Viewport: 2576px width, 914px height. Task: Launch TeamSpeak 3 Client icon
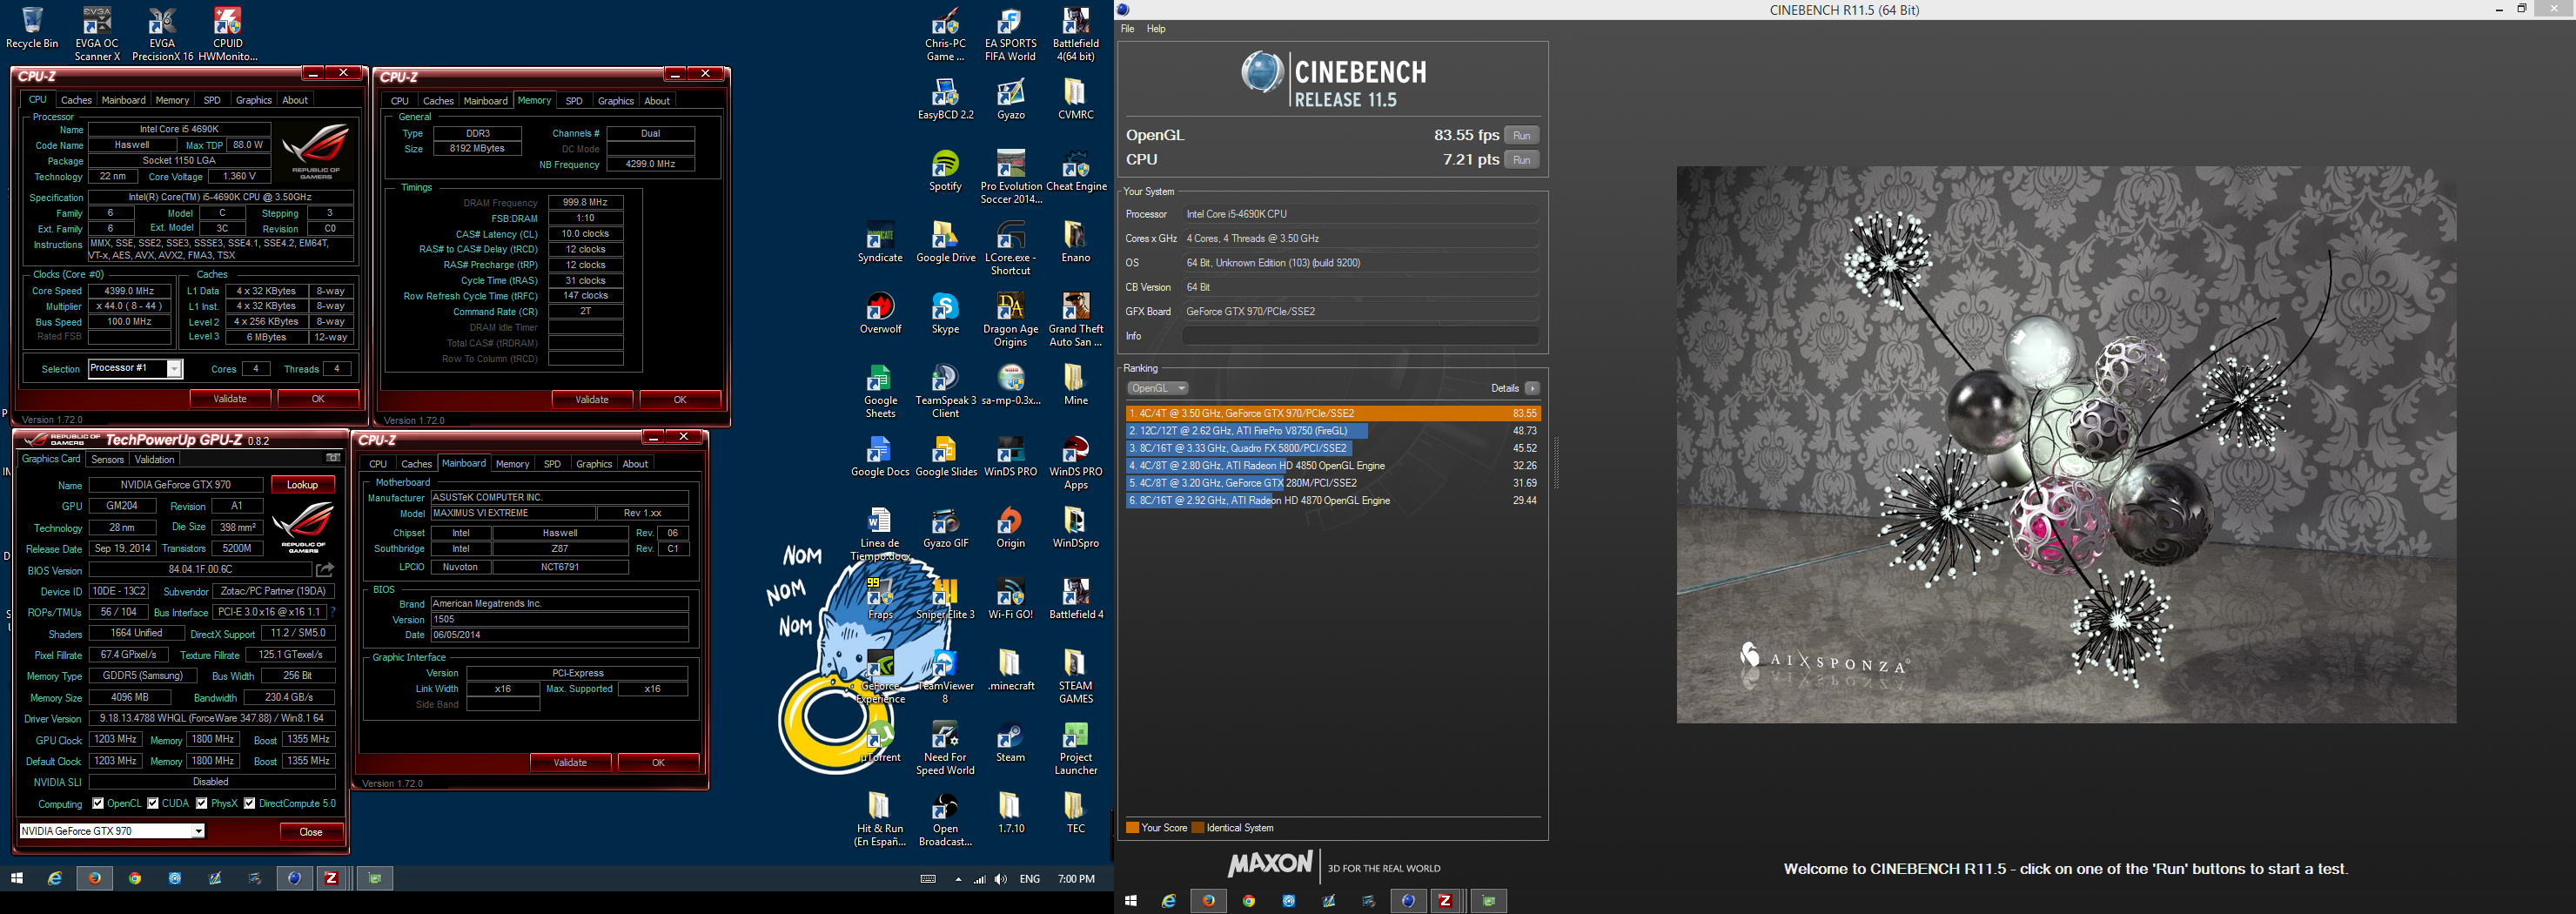click(945, 390)
